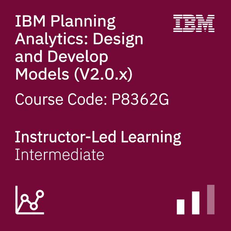This screenshot has width=231, height=231.
Task: Click the line chart analytics icon
Action: pos(30,200)
